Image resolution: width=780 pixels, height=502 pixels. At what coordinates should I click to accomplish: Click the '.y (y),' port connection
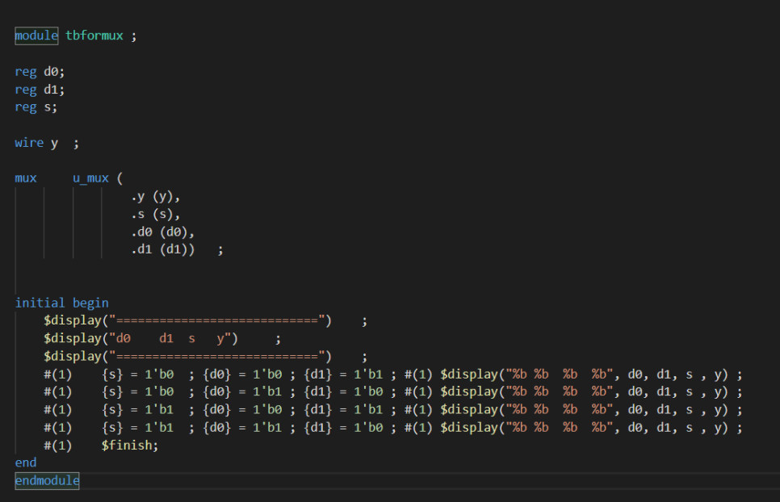[156, 197]
